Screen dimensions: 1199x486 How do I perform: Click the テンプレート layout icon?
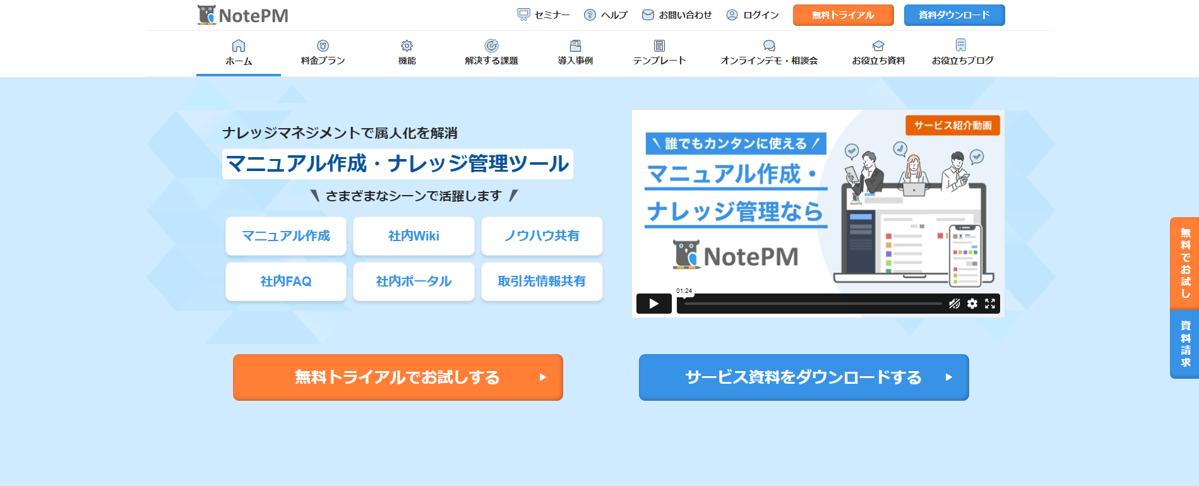tap(659, 45)
